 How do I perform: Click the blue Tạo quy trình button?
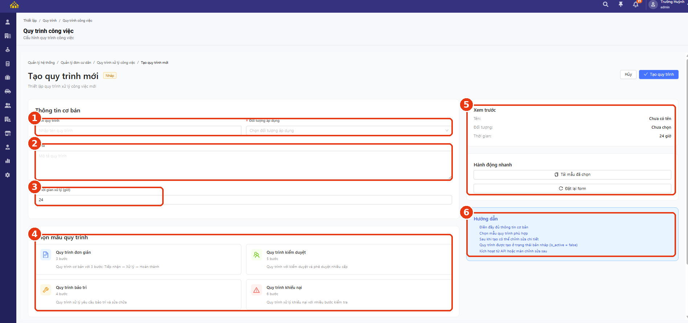(659, 74)
